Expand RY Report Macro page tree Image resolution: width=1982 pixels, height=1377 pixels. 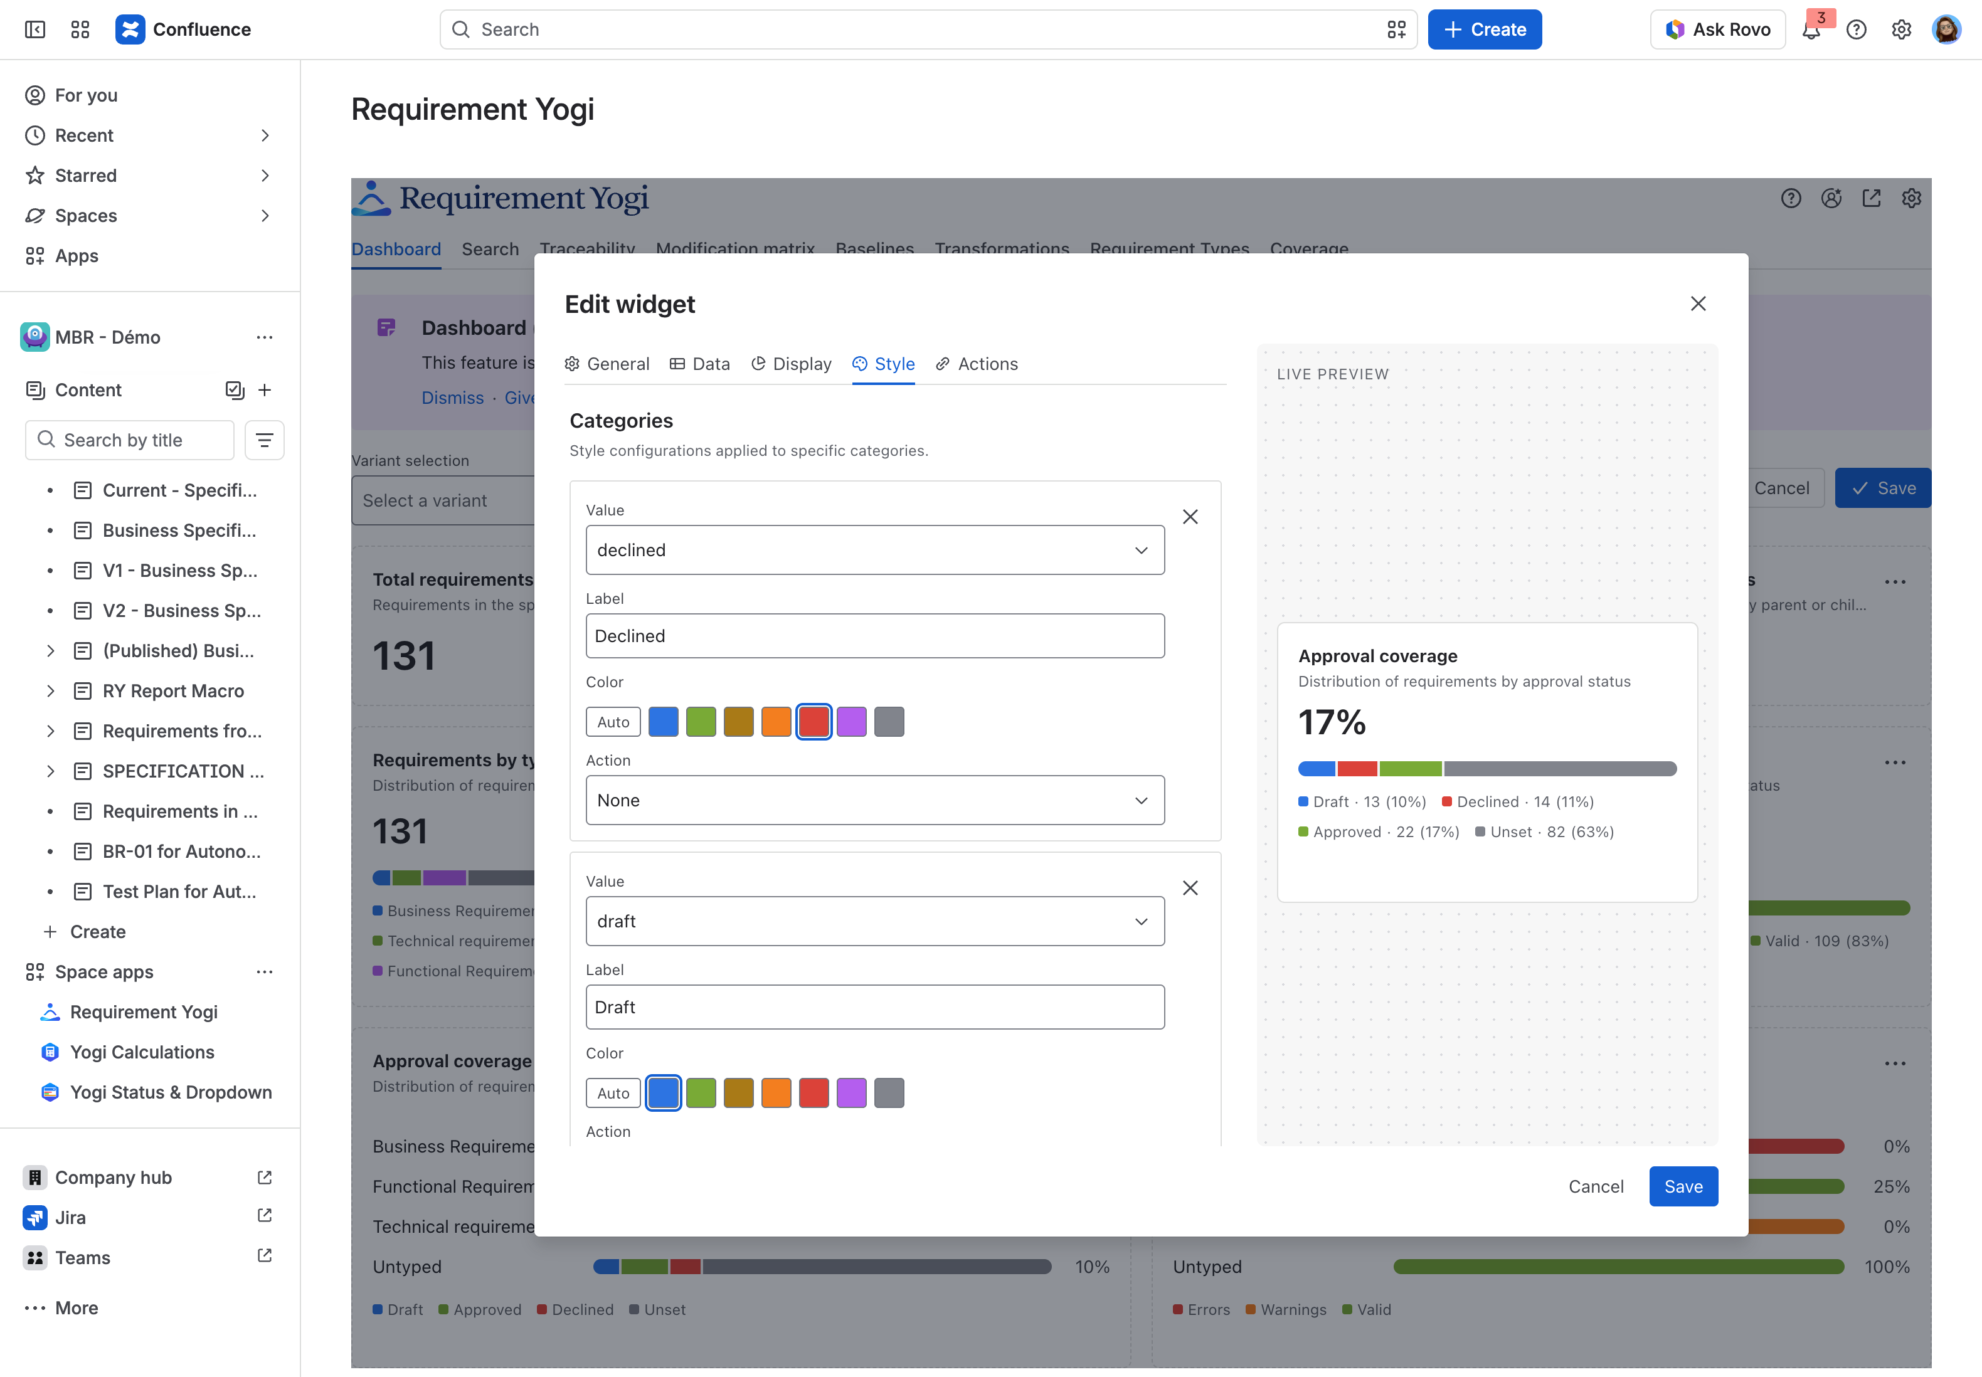click(50, 690)
